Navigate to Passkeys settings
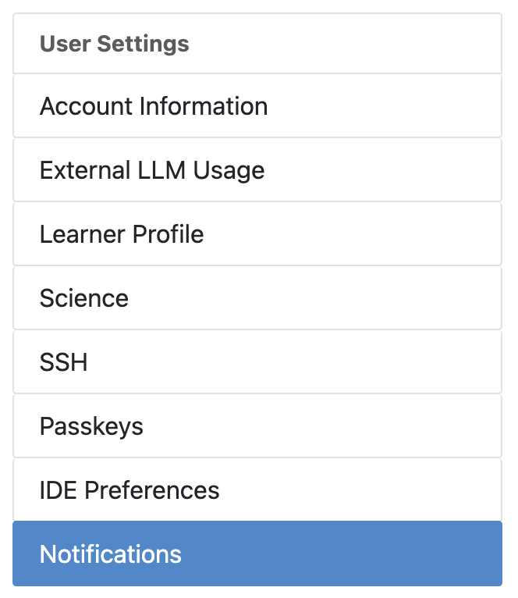The height and width of the screenshot is (598, 518). tap(91, 426)
